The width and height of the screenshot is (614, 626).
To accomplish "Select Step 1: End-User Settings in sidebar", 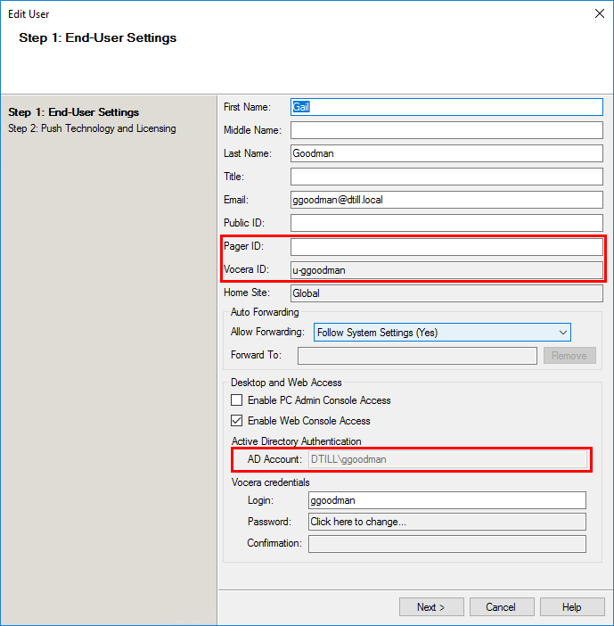I will [73, 112].
